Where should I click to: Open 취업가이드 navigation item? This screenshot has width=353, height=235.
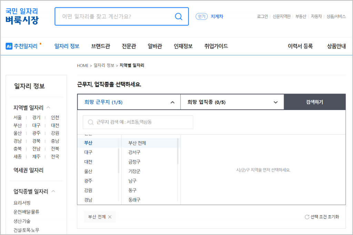216,46
